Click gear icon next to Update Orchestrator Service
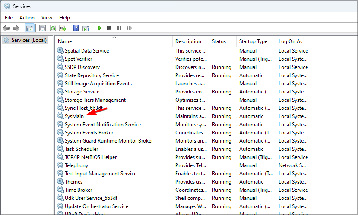The height and width of the screenshot is (215, 358). [60, 206]
